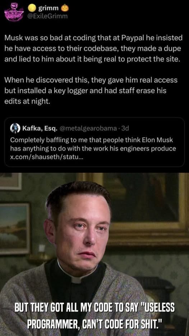Visit the @metalgearobama handle
The image size is (189, 336).
pyautogui.click(x=88, y=128)
